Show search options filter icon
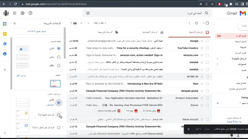 point(88,13)
